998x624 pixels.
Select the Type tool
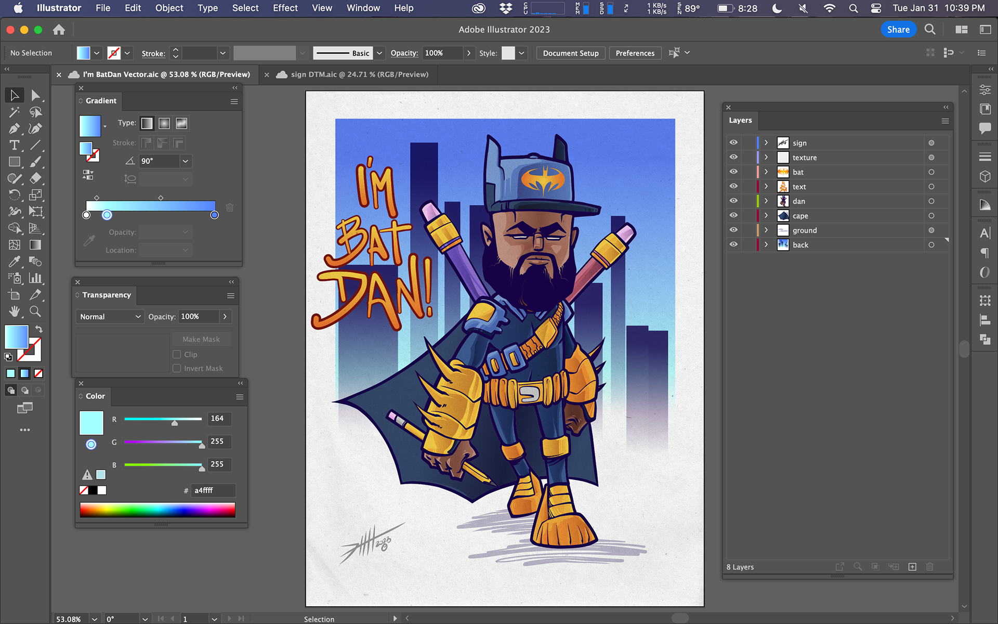(x=15, y=145)
